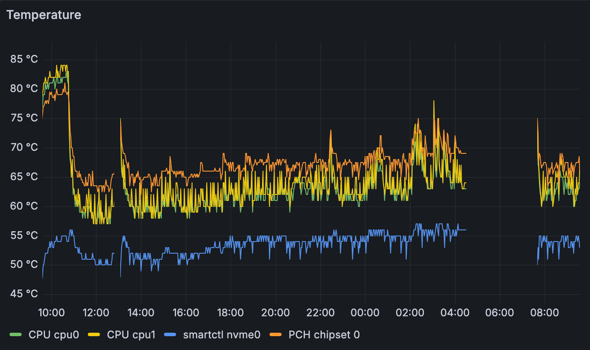Click the 65 °C y-axis label
The height and width of the screenshot is (350, 590).
click(24, 177)
